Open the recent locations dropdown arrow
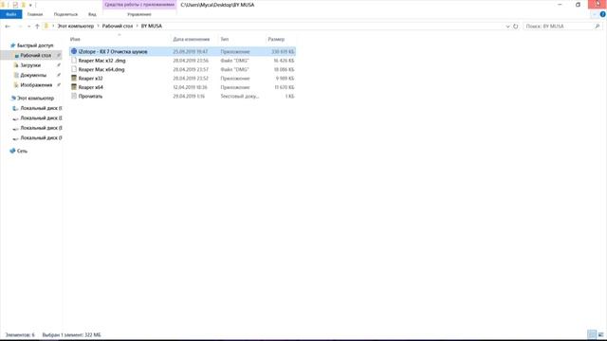This screenshot has height=341, width=607. click(x=29, y=27)
